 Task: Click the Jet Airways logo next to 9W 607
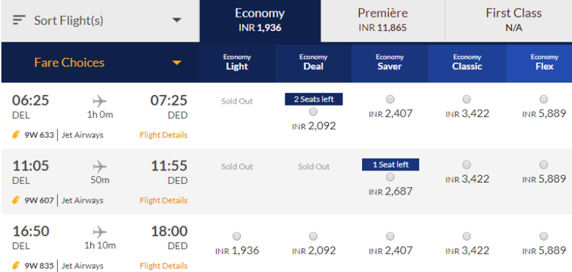point(16,201)
